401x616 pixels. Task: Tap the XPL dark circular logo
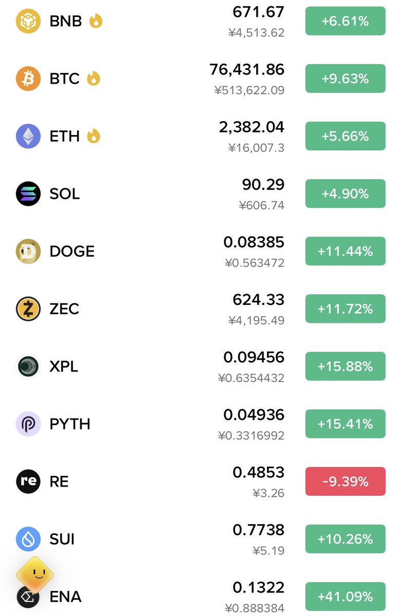click(x=28, y=366)
